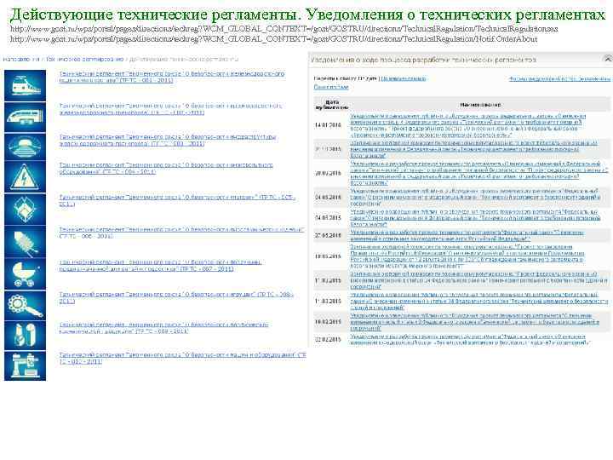Open notification form link at panel's right
Screen dimensions: 613x460
[x=559, y=78]
